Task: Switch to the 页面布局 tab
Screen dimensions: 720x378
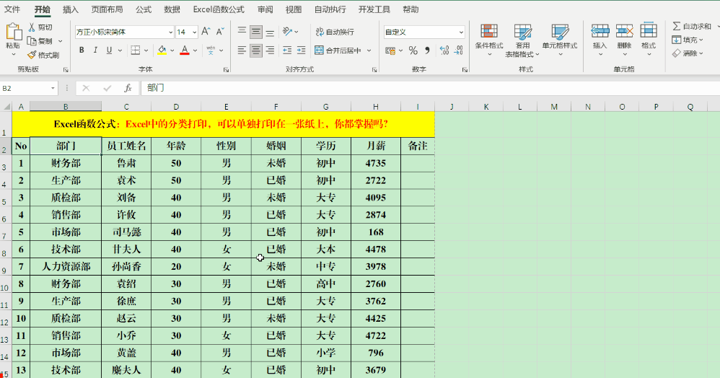Action: click(x=107, y=9)
